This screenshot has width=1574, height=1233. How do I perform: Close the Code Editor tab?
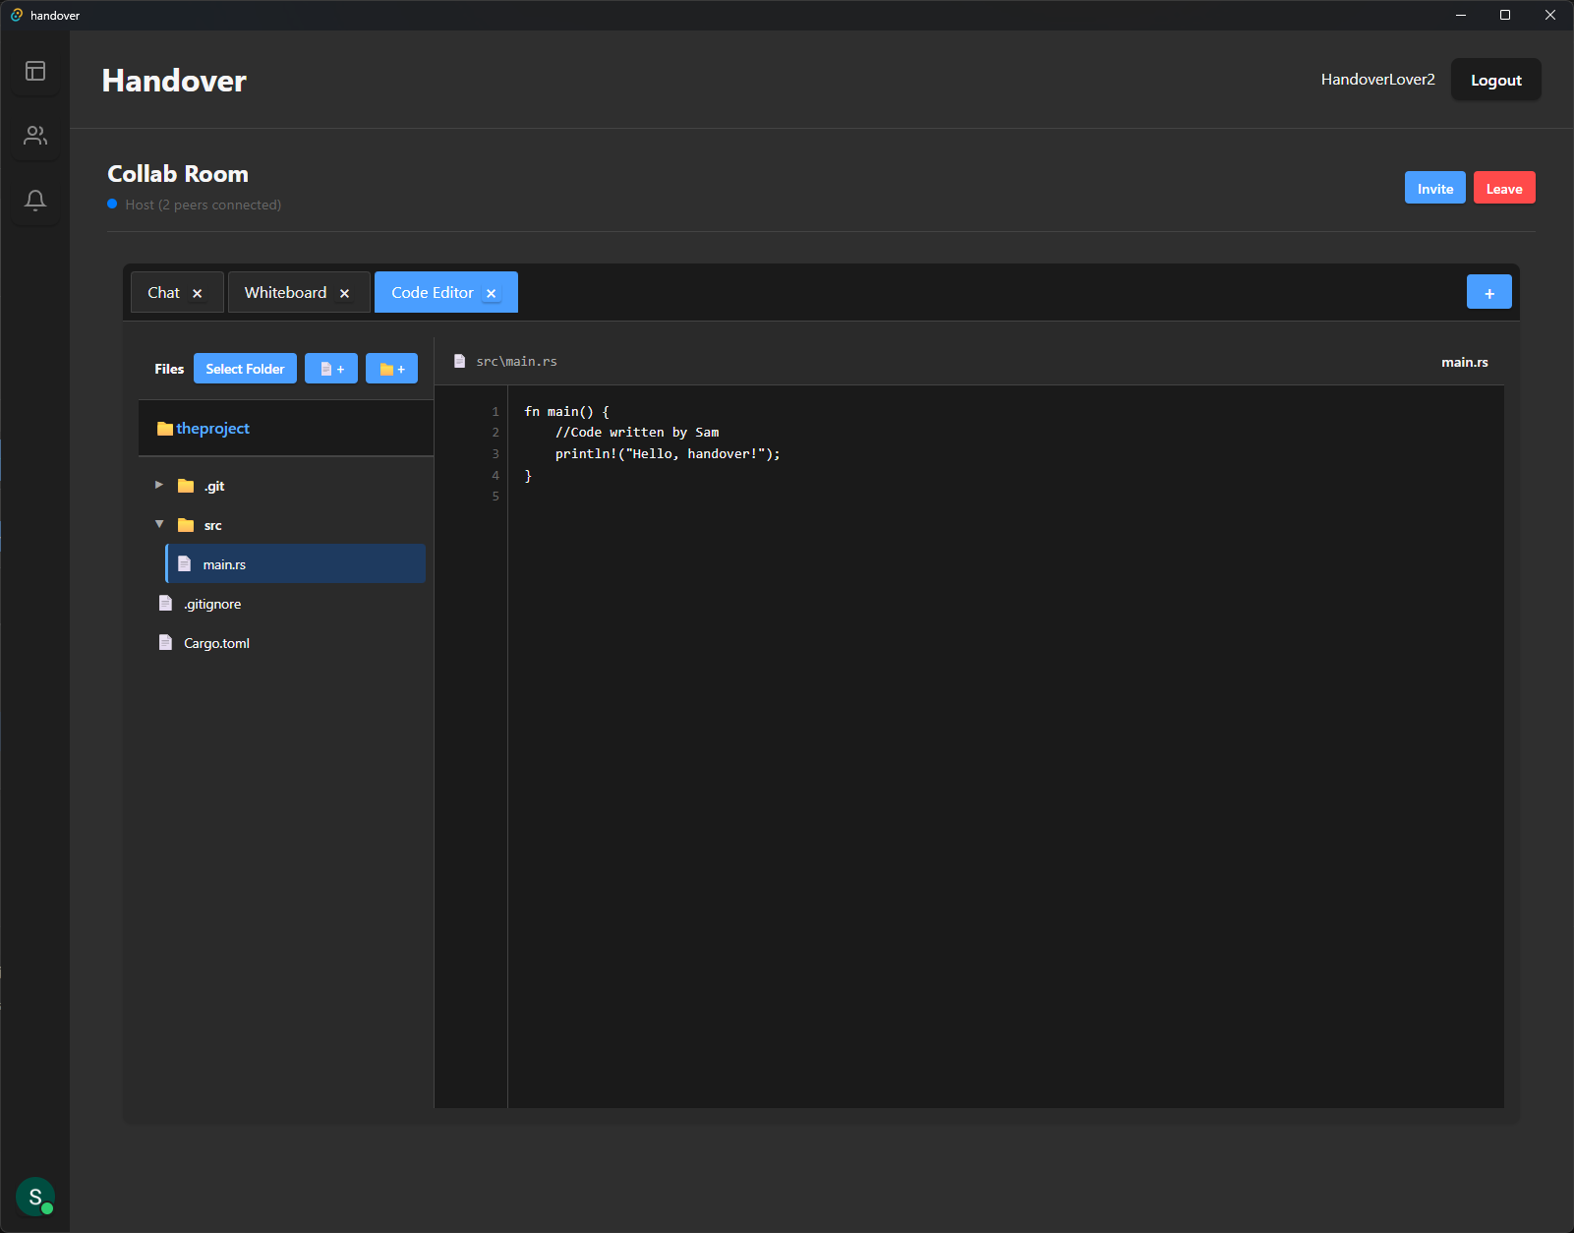491,292
